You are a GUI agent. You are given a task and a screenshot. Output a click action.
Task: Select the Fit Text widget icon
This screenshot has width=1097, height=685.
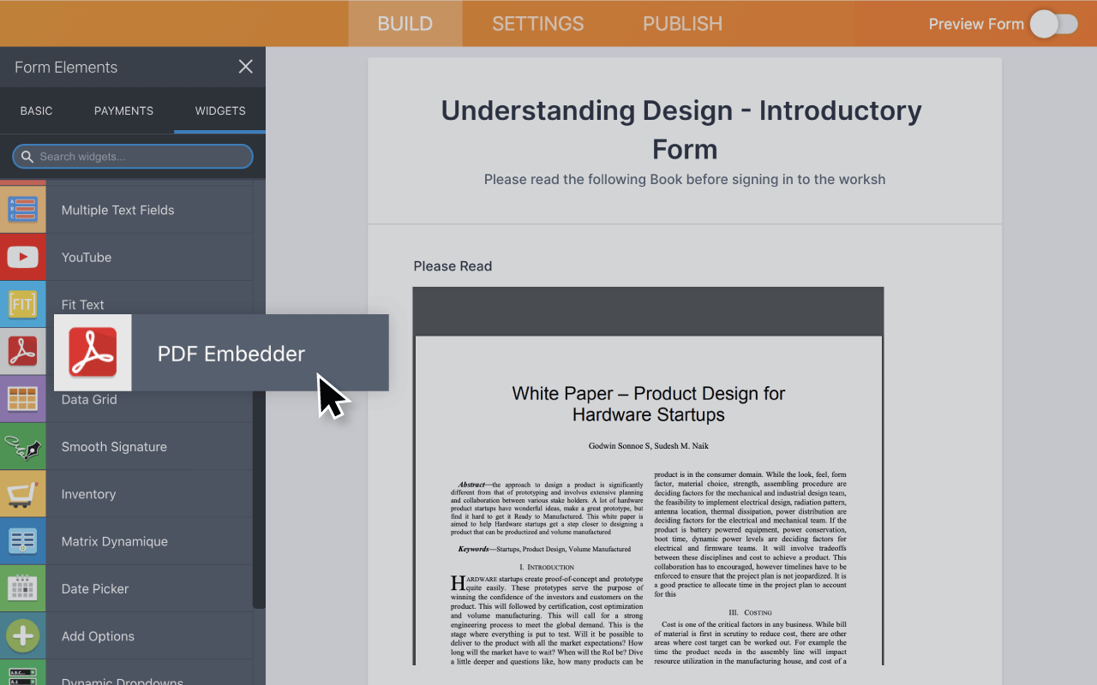coord(23,304)
